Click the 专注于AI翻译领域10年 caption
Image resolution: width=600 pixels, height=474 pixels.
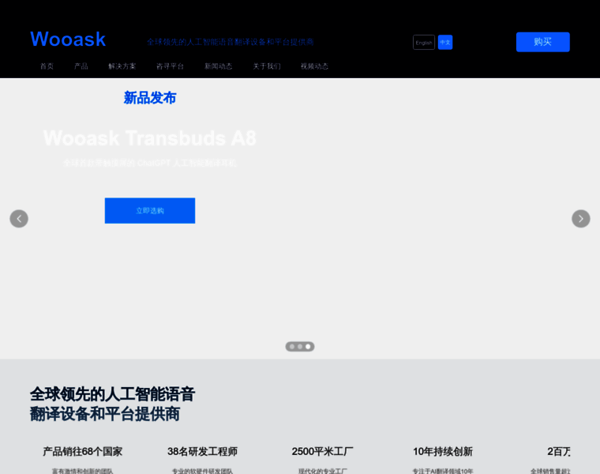pyautogui.click(x=443, y=471)
